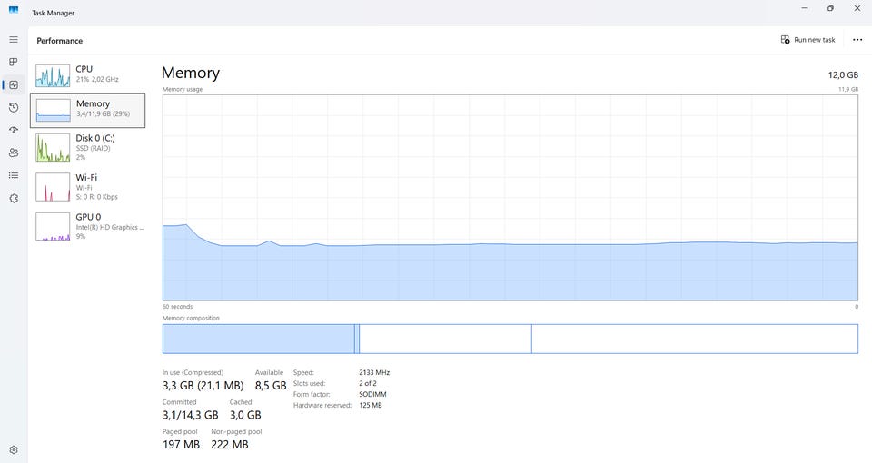Click the 3,3 GB (21,1 MB) in use value
Screen dimensions: 872x463
(203, 385)
